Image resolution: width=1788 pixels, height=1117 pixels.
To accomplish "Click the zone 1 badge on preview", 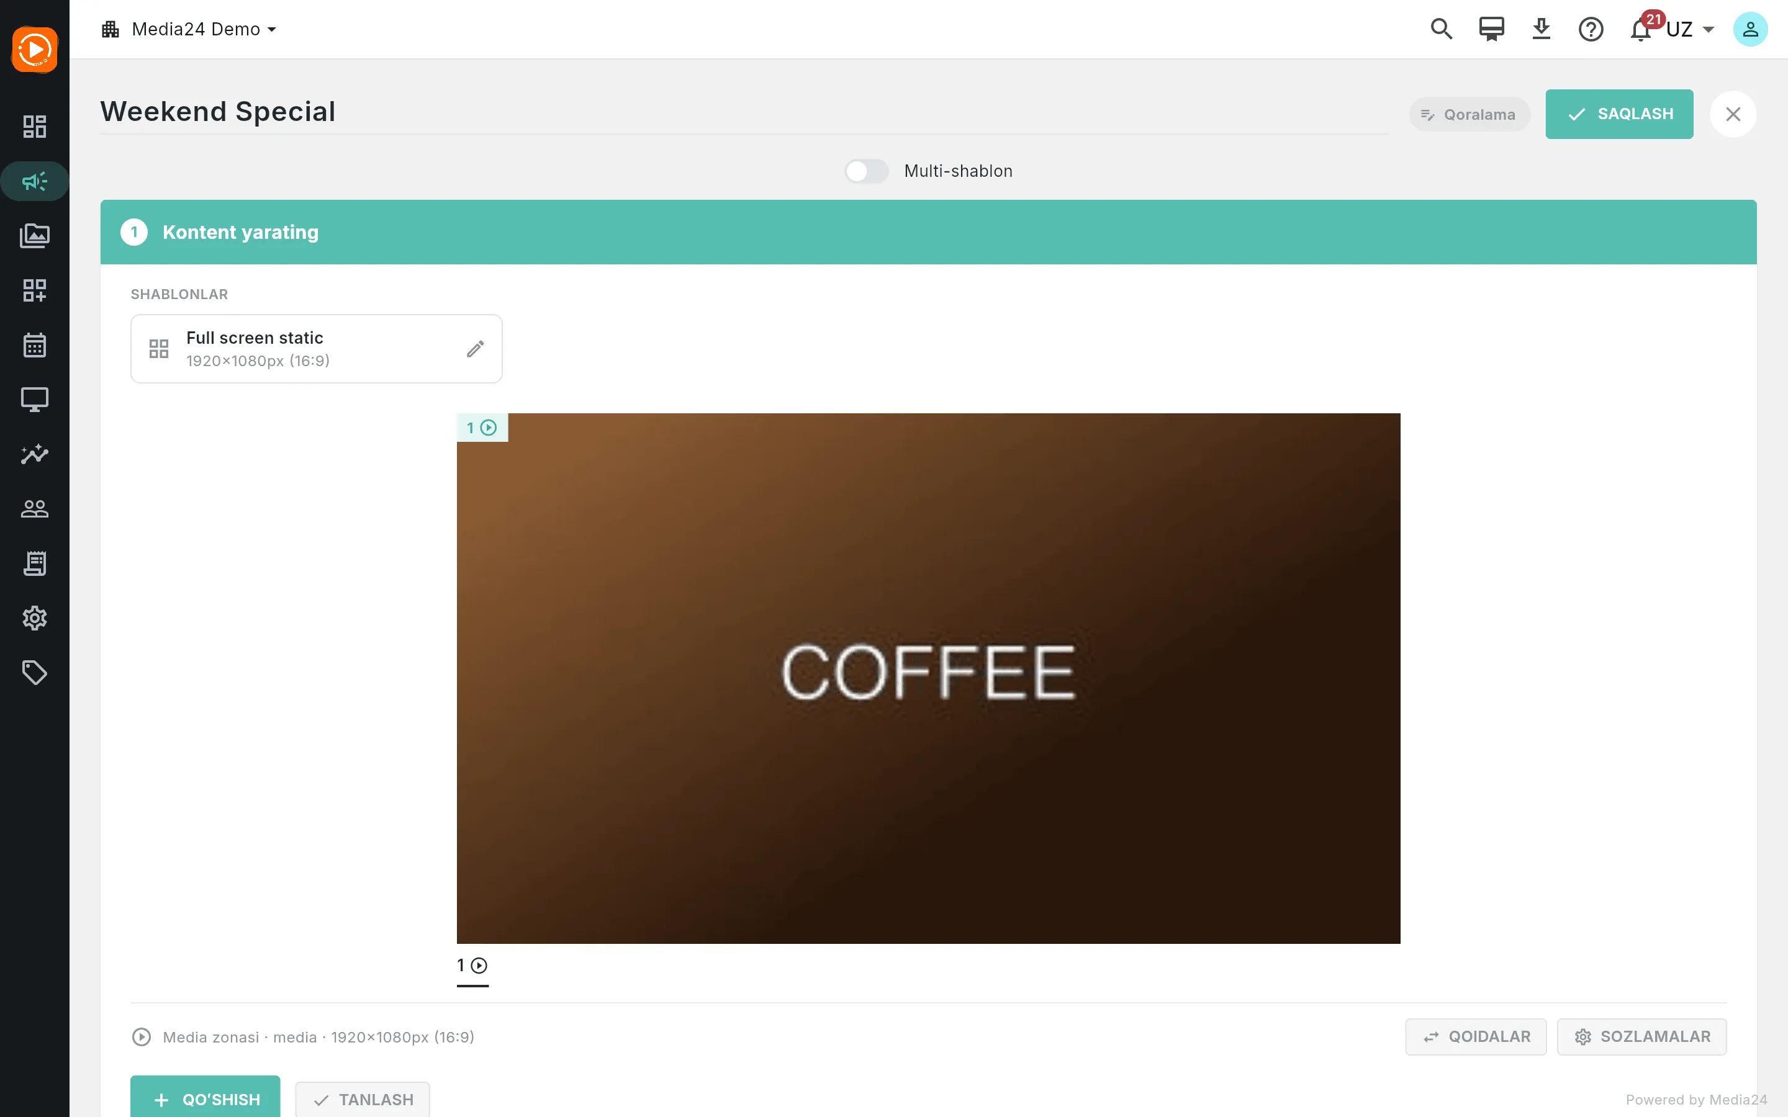I will pyautogui.click(x=482, y=428).
